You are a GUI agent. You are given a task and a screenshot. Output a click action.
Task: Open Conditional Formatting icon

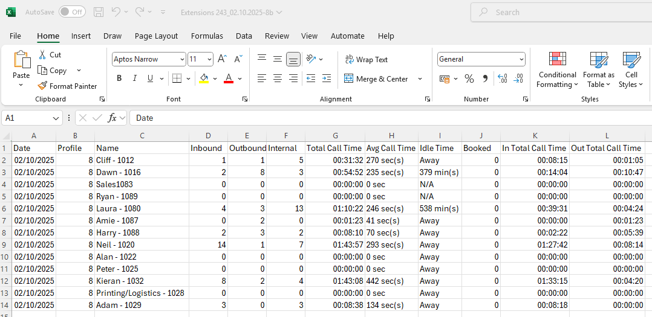[557, 59]
